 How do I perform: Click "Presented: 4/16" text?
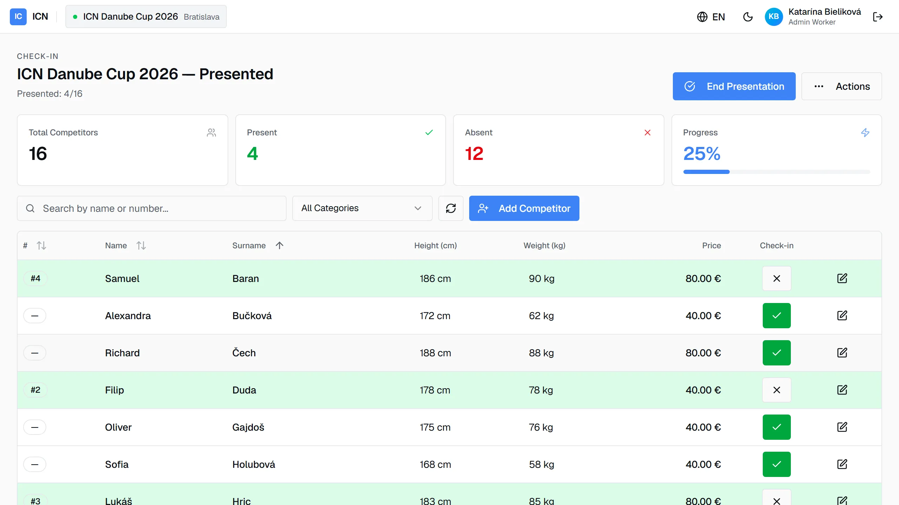[x=50, y=94]
